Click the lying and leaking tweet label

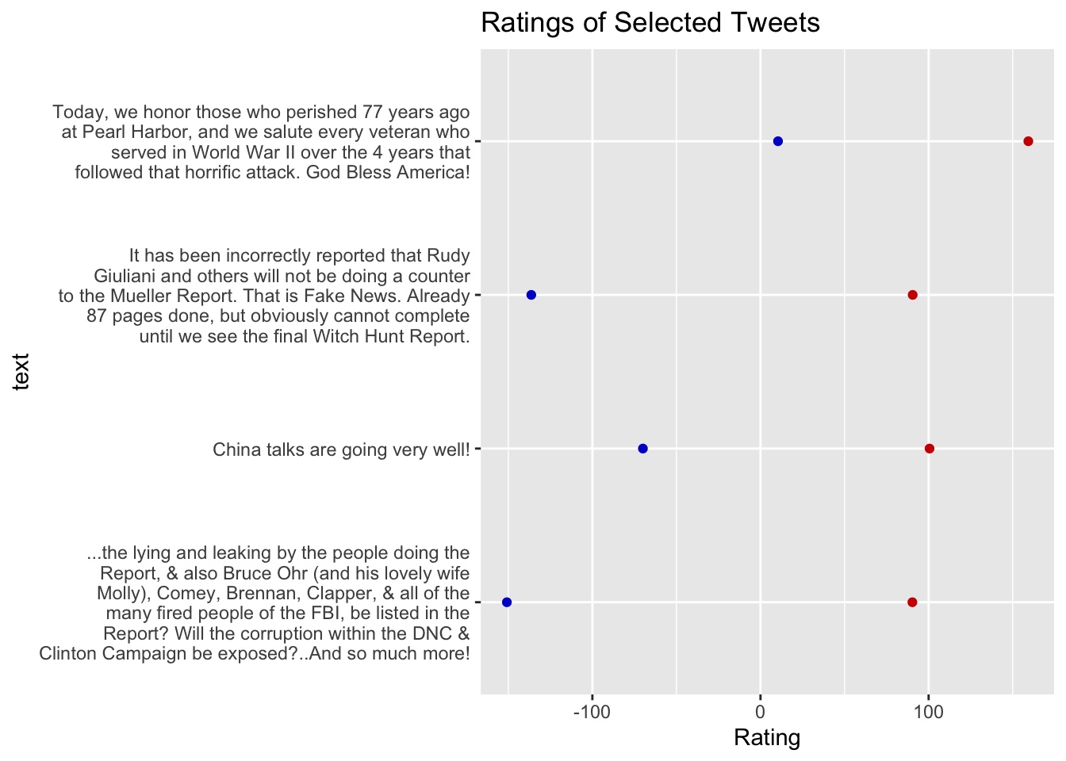pos(255,603)
